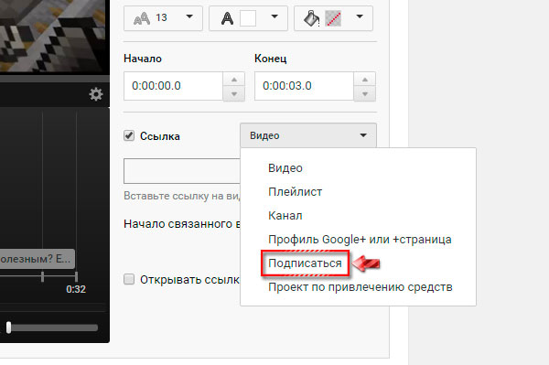
Task: Click the background fill bucket icon
Action: coord(311,18)
